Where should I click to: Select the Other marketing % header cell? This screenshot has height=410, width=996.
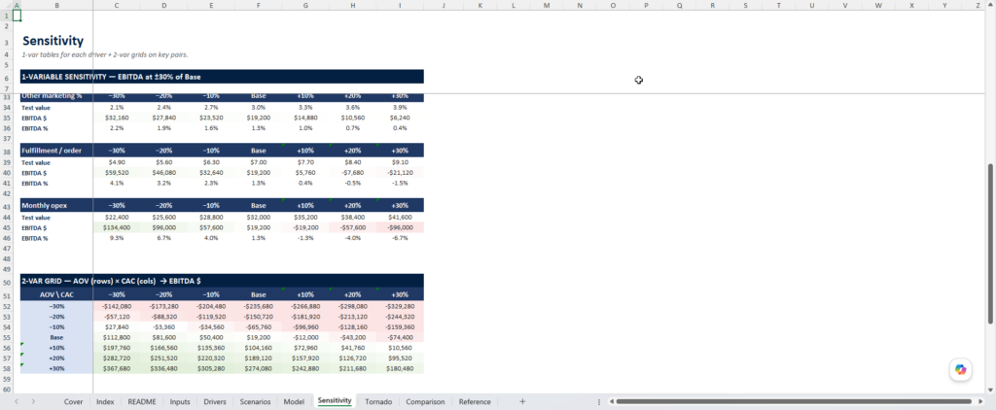(56, 96)
